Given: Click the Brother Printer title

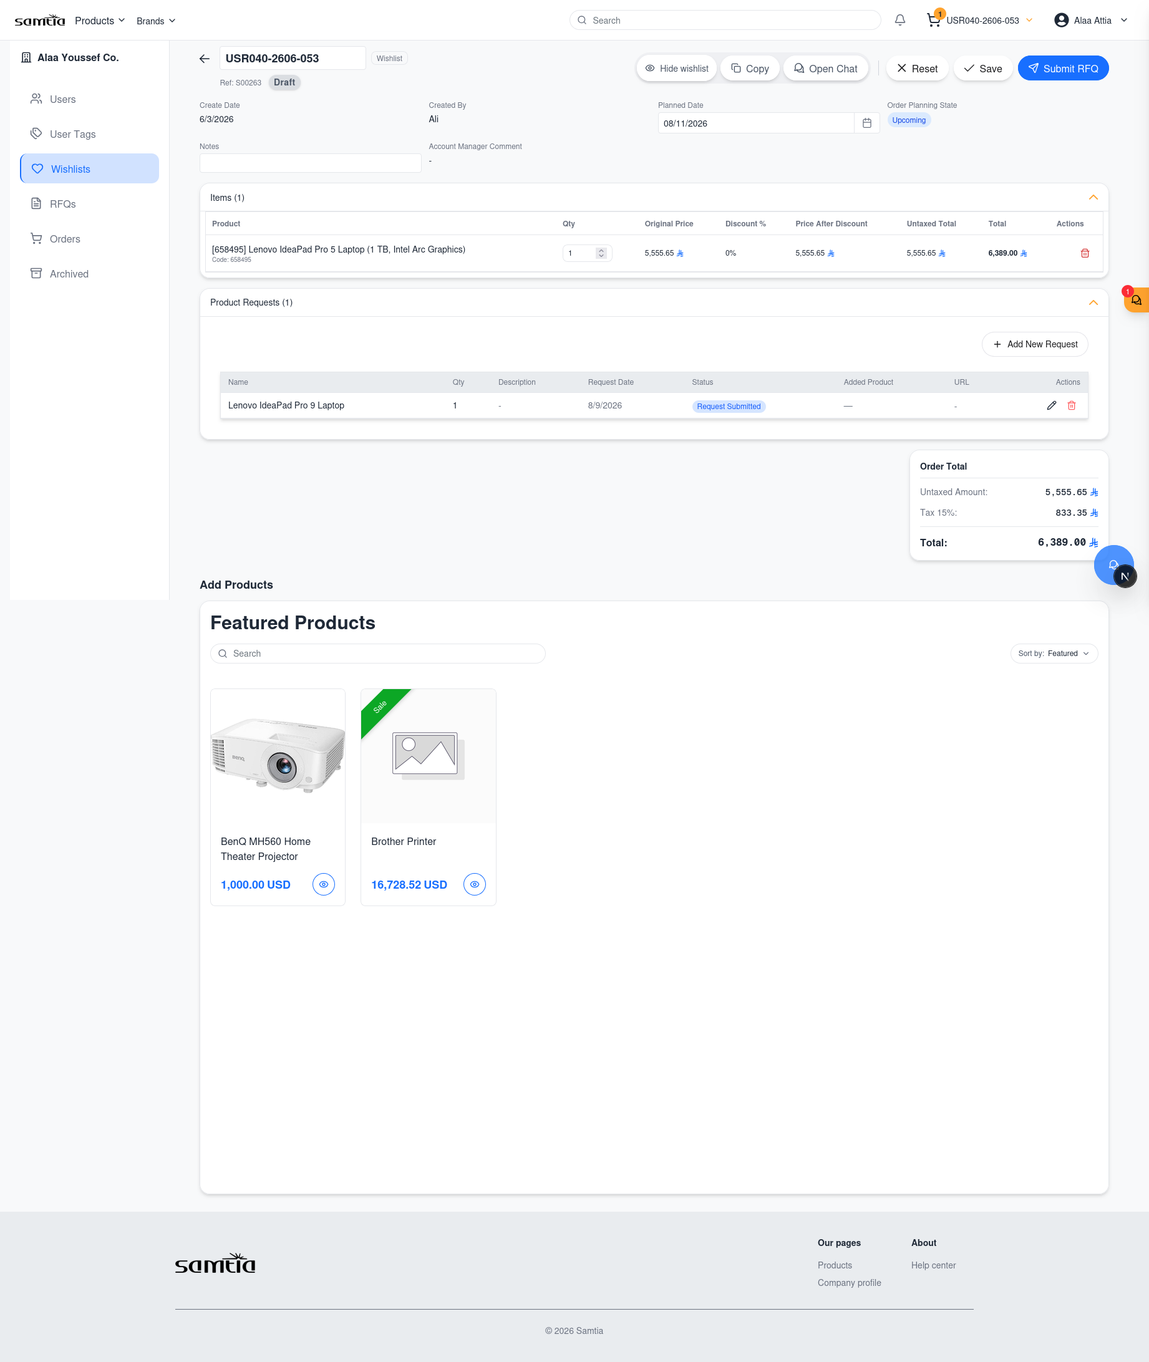Looking at the screenshot, I should pyautogui.click(x=404, y=841).
